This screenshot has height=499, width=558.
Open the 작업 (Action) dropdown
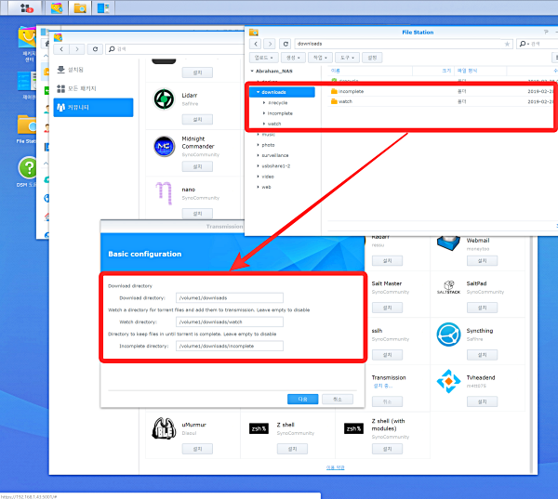(320, 58)
